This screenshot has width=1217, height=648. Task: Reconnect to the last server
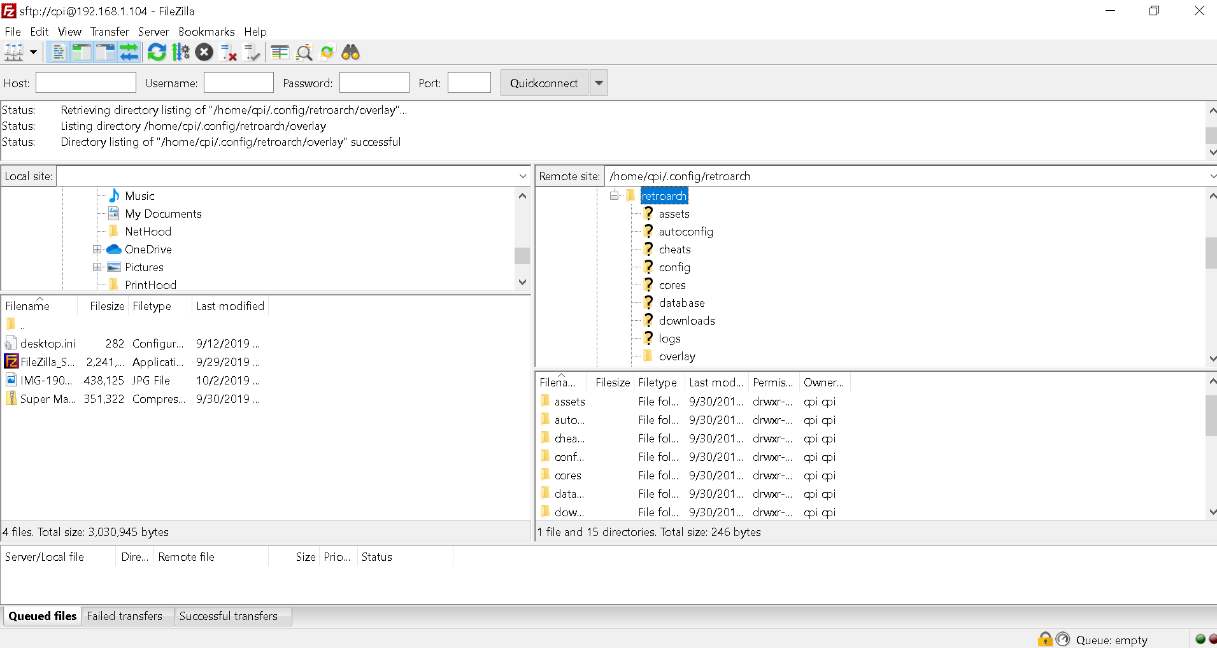[252, 52]
